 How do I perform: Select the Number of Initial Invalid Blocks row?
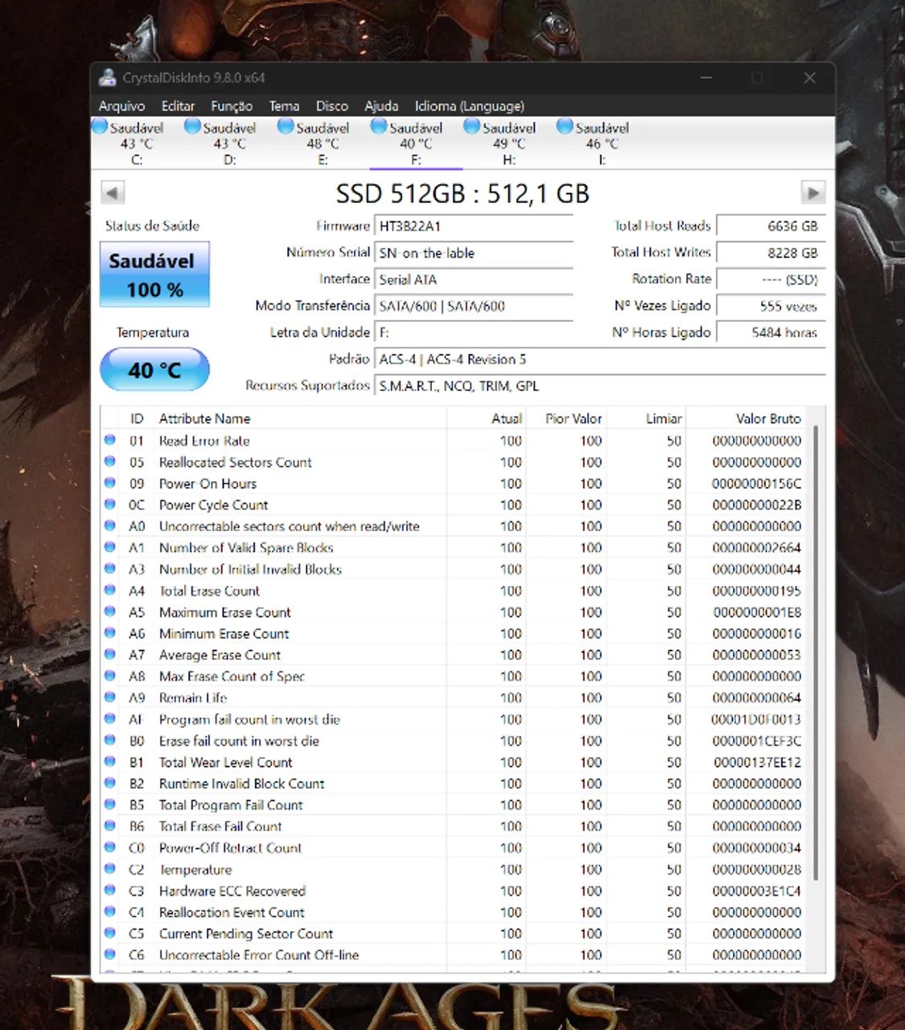coord(452,569)
